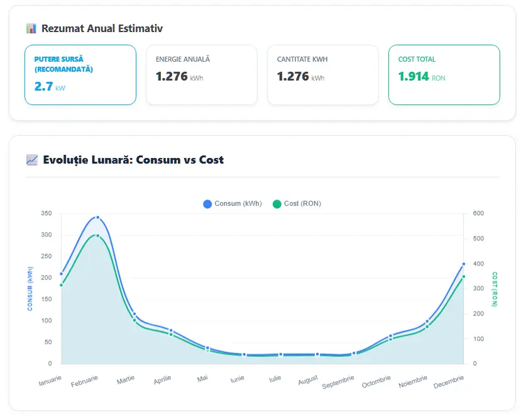This screenshot has width=526, height=416.
Task: Click the Martie consumption data point
Action: [134, 314]
